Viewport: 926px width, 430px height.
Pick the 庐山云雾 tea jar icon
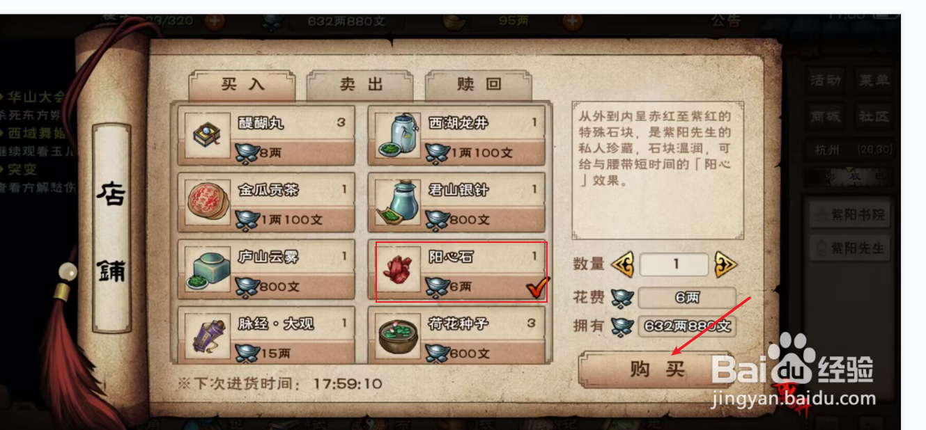(208, 269)
